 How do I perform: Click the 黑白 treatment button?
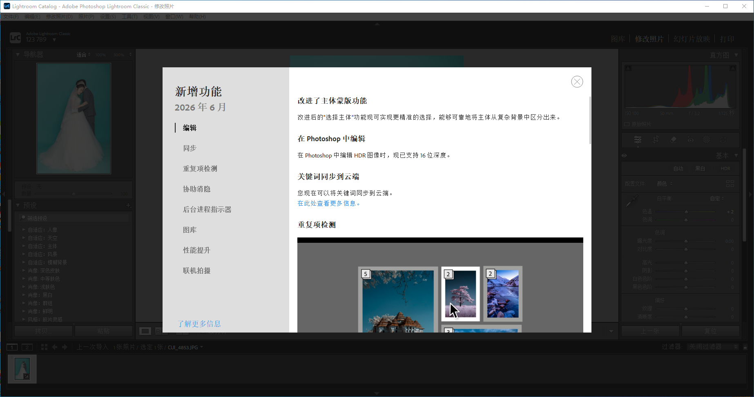[700, 169]
